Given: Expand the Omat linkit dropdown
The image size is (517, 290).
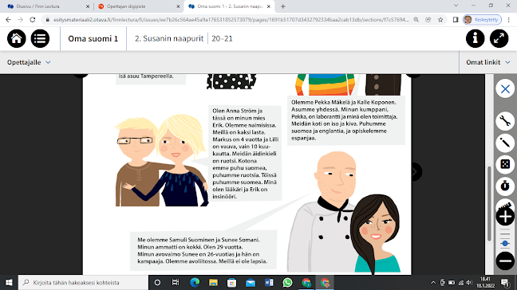Looking at the screenshot, I should pos(488,62).
